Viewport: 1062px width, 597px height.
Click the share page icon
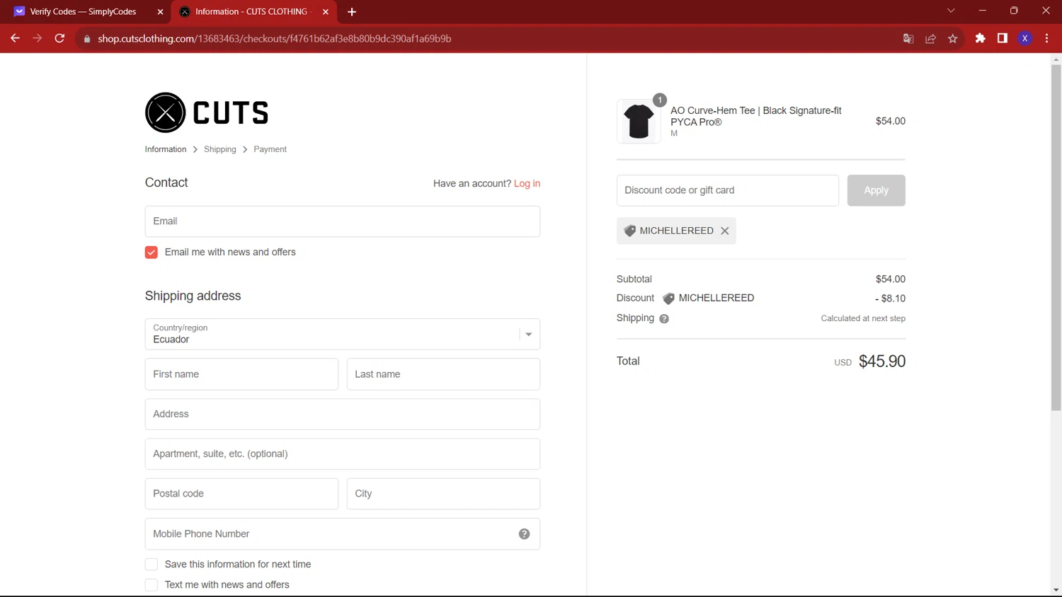click(930, 39)
